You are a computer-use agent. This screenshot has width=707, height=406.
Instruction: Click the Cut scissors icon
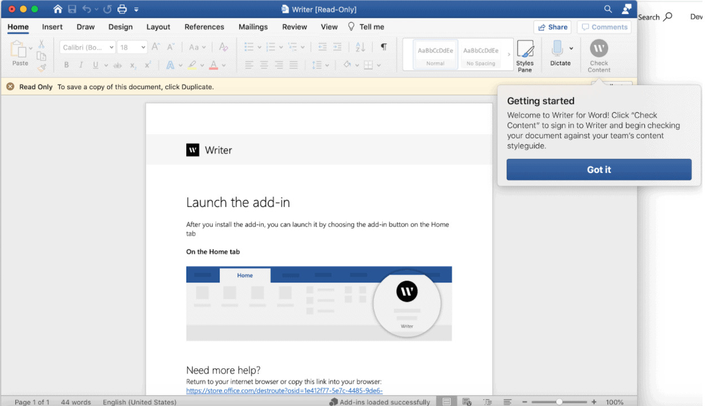click(x=41, y=44)
